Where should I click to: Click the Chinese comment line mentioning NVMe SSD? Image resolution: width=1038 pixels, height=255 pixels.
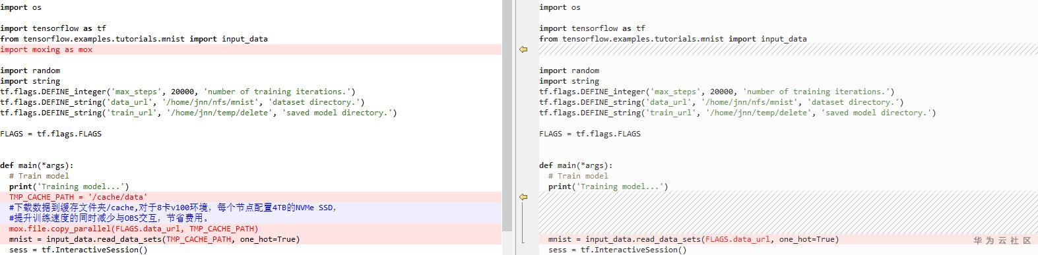click(x=251, y=208)
